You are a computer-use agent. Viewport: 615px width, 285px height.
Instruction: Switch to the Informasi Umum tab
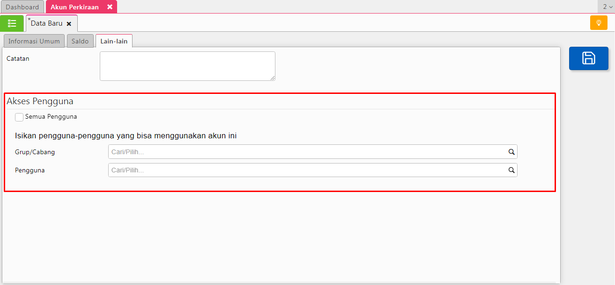click(x=34, y=41)
